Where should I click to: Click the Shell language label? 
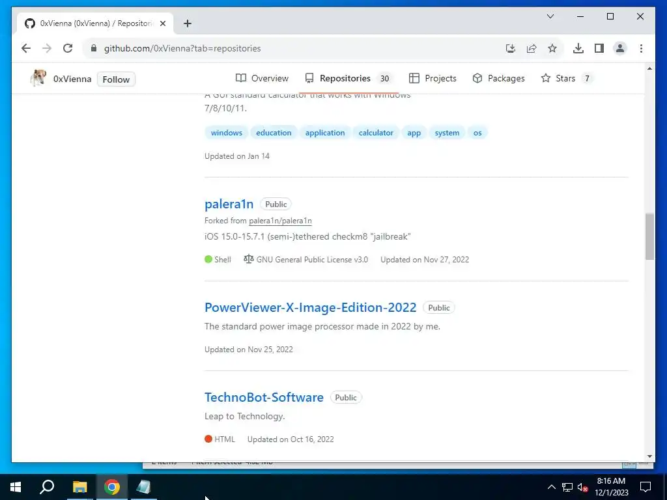(x=223, y=259)
